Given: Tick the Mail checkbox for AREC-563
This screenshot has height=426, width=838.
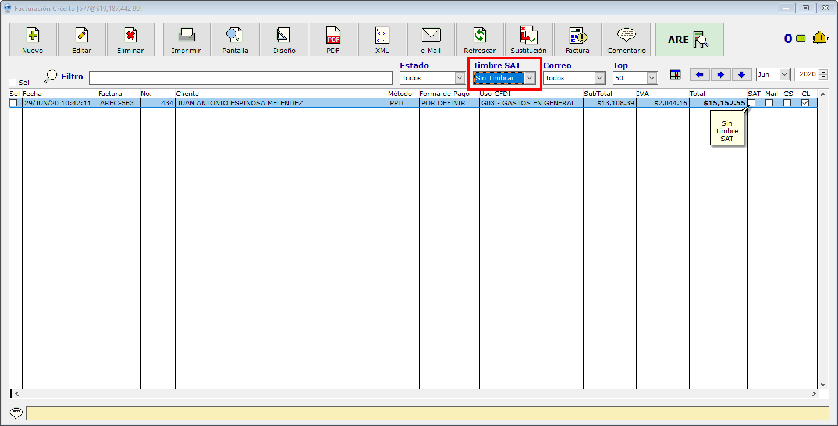Looking at the screenshot, I should (769, 103).
